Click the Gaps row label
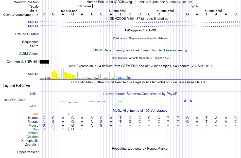 [x=35, y=114]
